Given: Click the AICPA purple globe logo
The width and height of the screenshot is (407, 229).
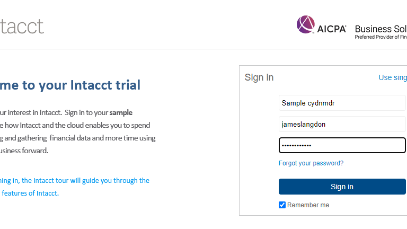Looking at the screenshot, I should click(305, 24).
